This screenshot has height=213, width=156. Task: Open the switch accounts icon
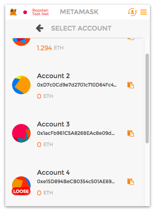132,12
